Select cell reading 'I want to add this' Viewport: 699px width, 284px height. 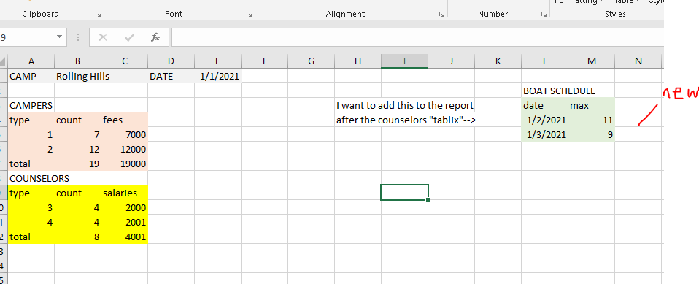pos(358,105)
